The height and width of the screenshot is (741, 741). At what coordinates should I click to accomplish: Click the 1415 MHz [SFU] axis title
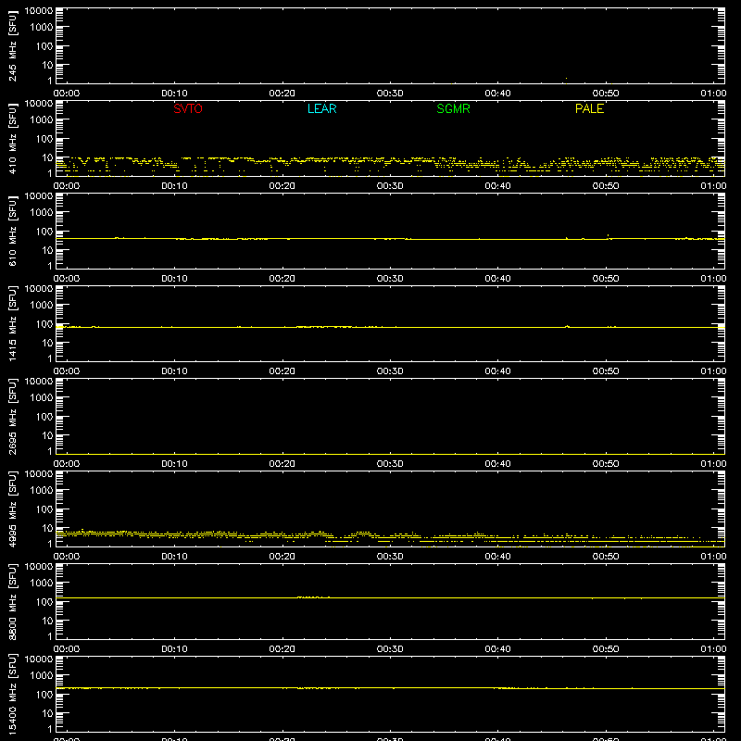click(x=12, y=324)
